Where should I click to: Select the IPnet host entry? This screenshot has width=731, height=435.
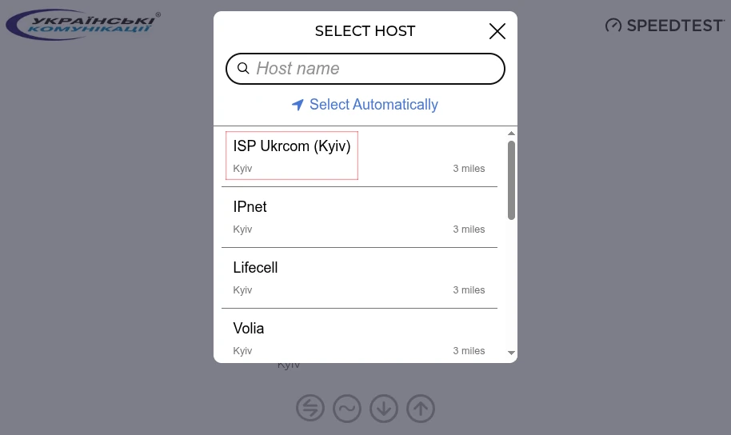pyautogui.click(x=250, y=207)
